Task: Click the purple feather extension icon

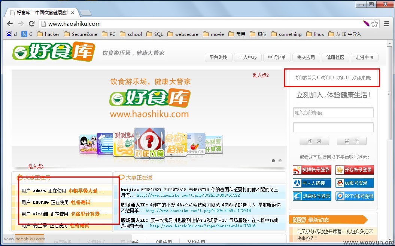Action: [x=366, y=24]
